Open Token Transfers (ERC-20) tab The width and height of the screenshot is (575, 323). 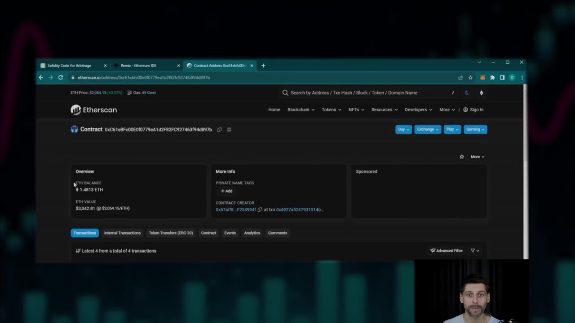click(x=171, y=233)
